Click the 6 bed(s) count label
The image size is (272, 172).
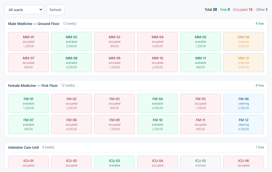[x=48, y=147]
